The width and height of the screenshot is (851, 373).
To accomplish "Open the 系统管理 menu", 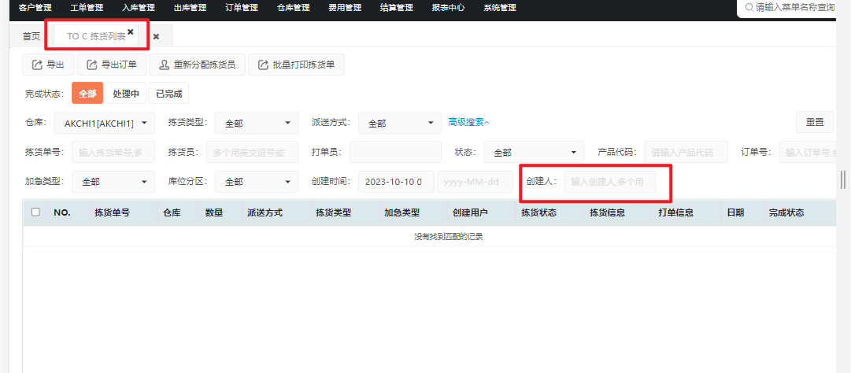I will [x=500, y=8].
